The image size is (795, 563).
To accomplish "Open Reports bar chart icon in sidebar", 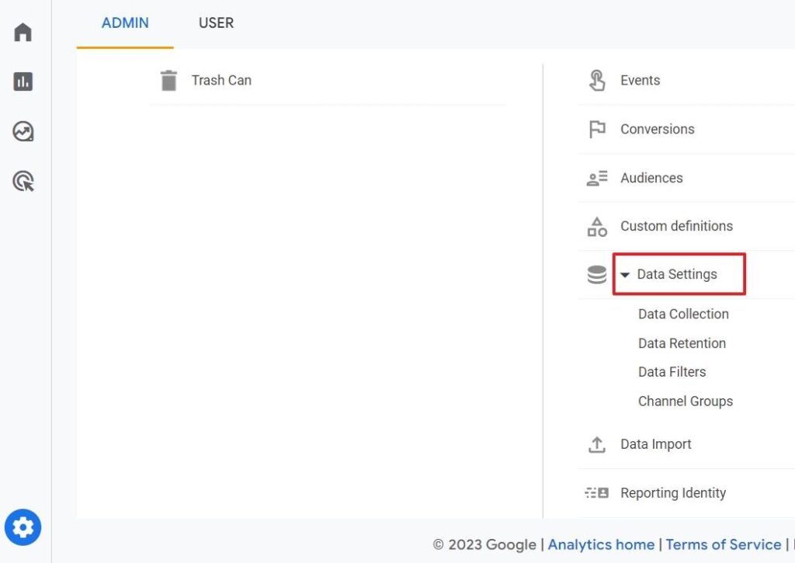I will click(x=23, y=82).
